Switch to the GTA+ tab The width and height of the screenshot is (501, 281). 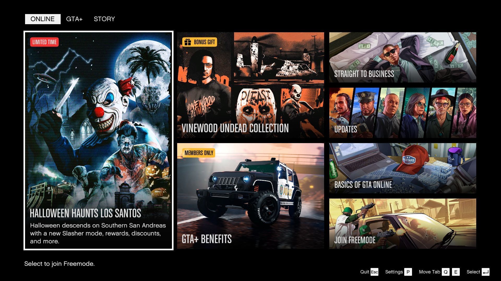(x=74, y=19)
